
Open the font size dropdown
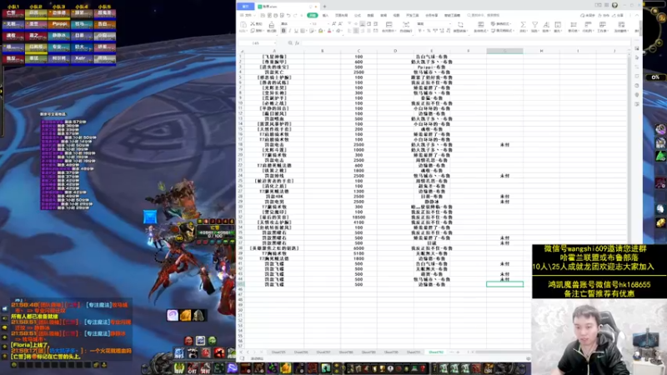pos(328,24)
